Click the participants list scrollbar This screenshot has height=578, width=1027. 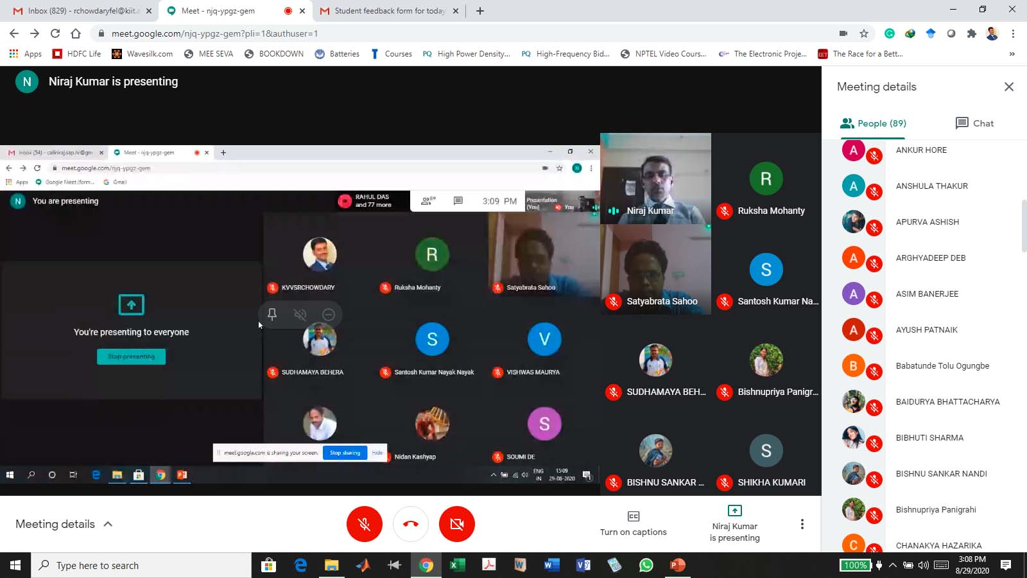point(1023,226)
